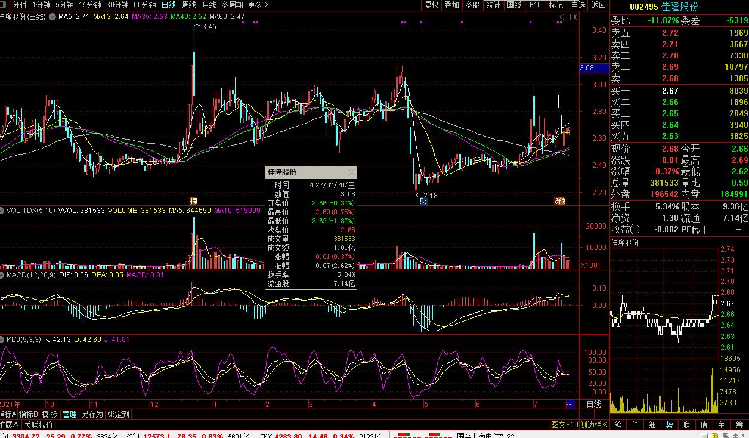749x438 pixels.
Task: Expand 更多 period options
Action: point(258,5)
